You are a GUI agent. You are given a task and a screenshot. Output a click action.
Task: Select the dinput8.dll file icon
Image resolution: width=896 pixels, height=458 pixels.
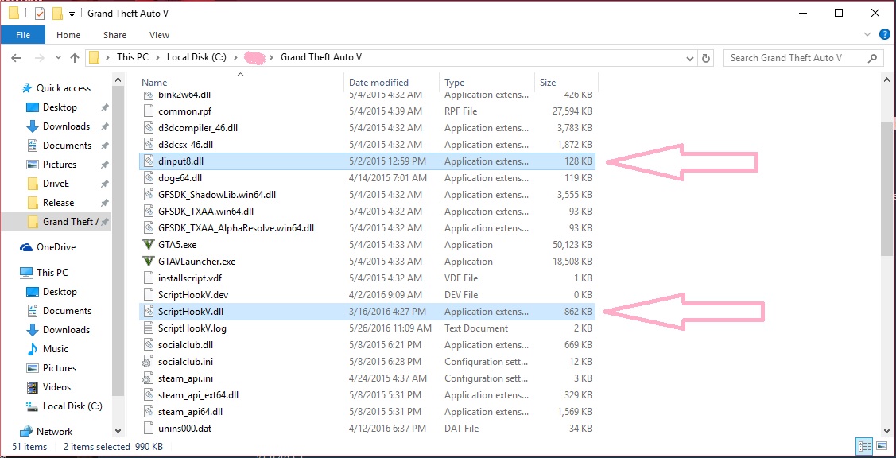coord(149,161)
